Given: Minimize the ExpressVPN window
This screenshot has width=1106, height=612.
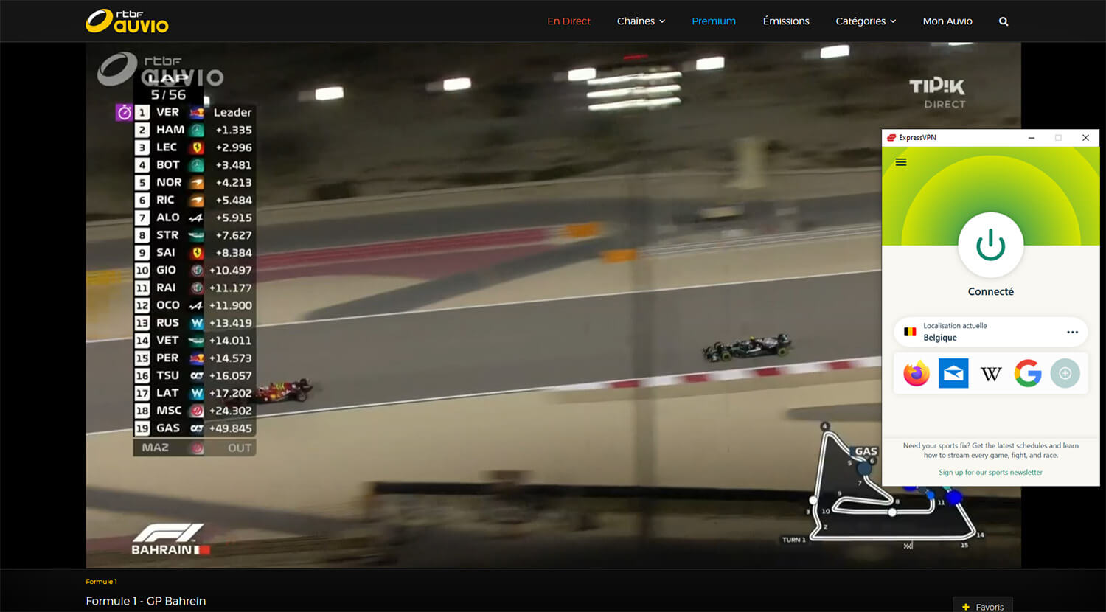Looking at the screenshot, I should 1032,138.
